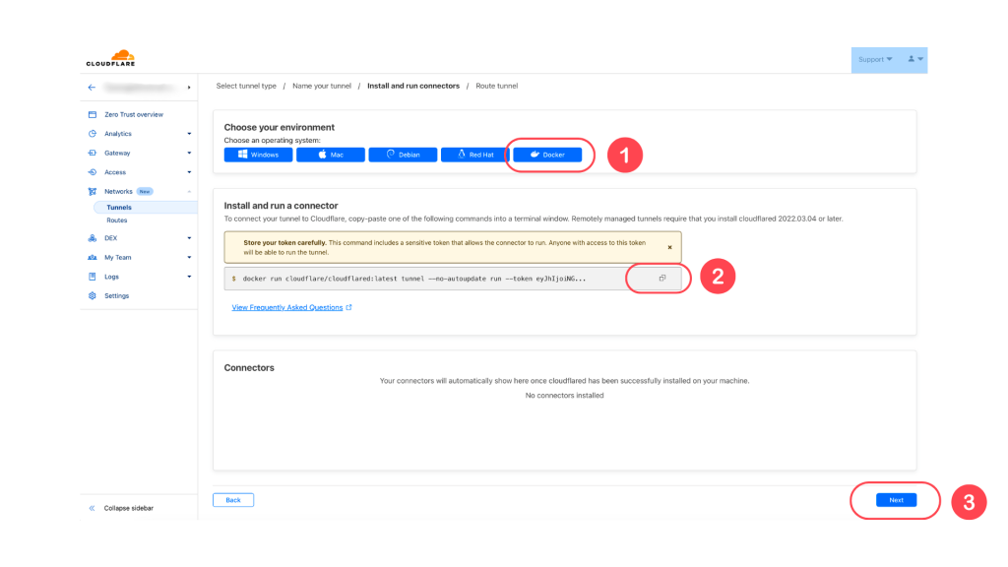The image size is (1008, 567).
Task: Choose the Windows operating system
Action: click(259, 155)
